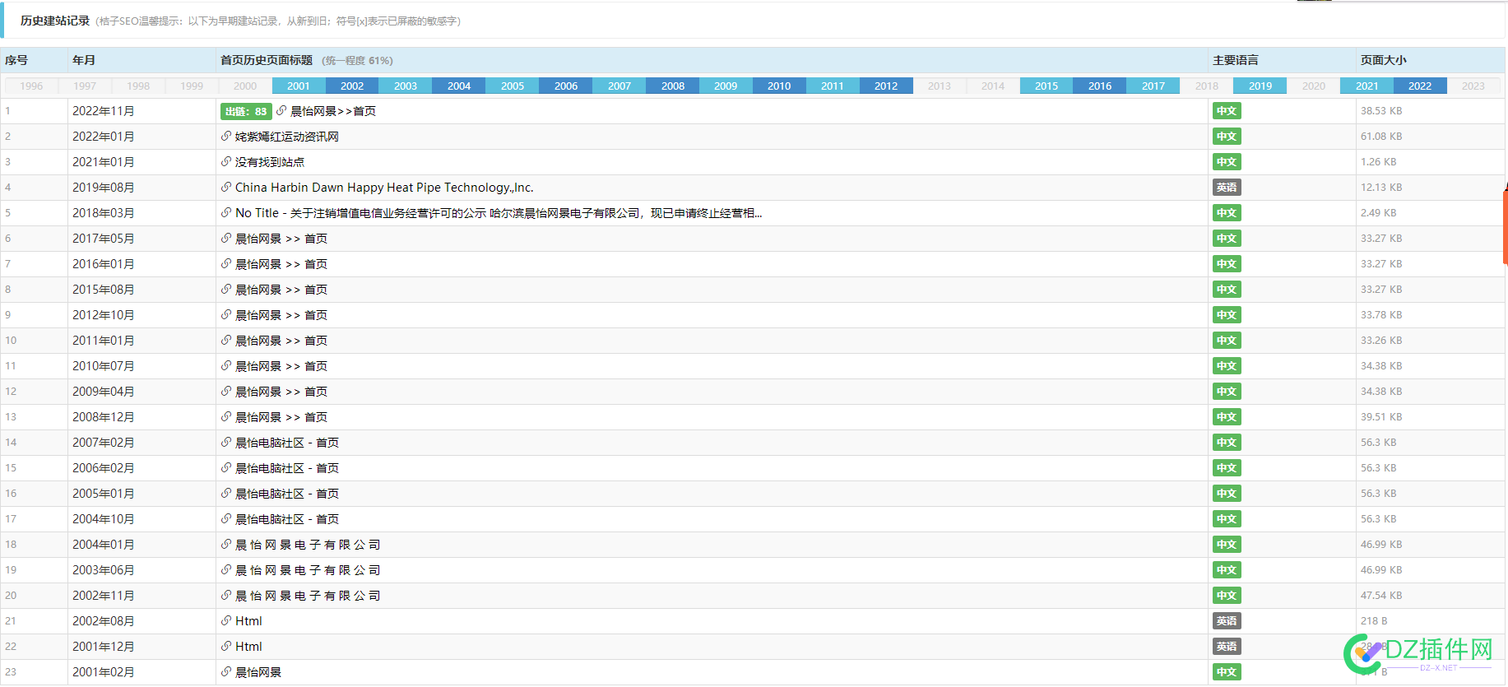This screenshot has height=687, width=1508.
Task: Click link icon next to No Title row
Action: [226, 212]
